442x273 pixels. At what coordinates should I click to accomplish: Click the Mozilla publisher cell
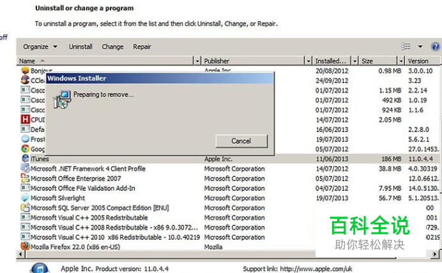[x=213, y=247]
